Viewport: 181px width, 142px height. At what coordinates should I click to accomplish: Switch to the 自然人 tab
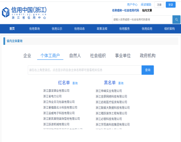75,56
